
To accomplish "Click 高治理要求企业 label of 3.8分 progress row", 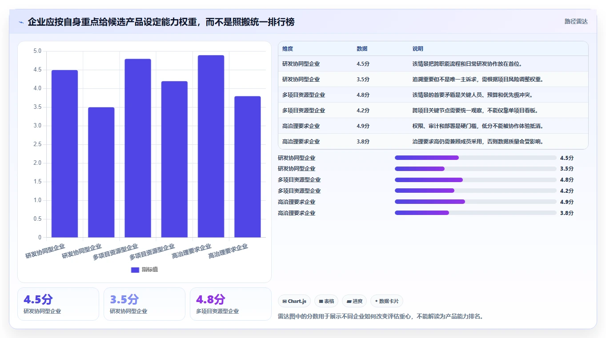I will click(x=297, y=213).
